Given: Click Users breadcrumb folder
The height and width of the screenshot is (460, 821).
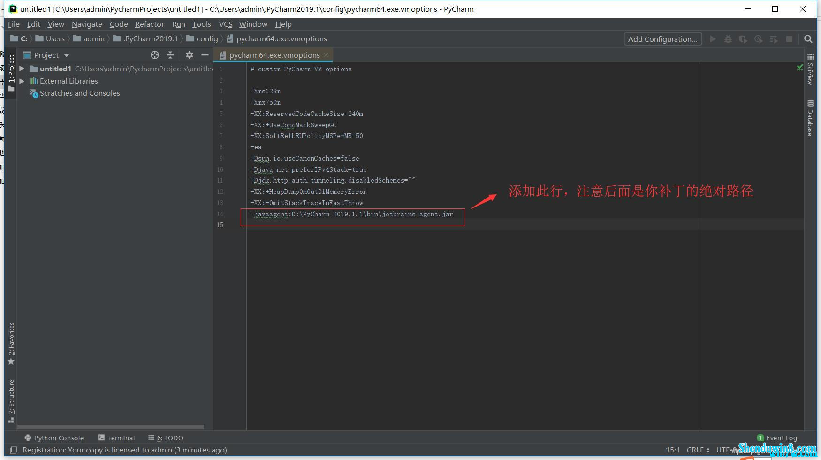Looking at the screenshot, I should click(50, 39).
